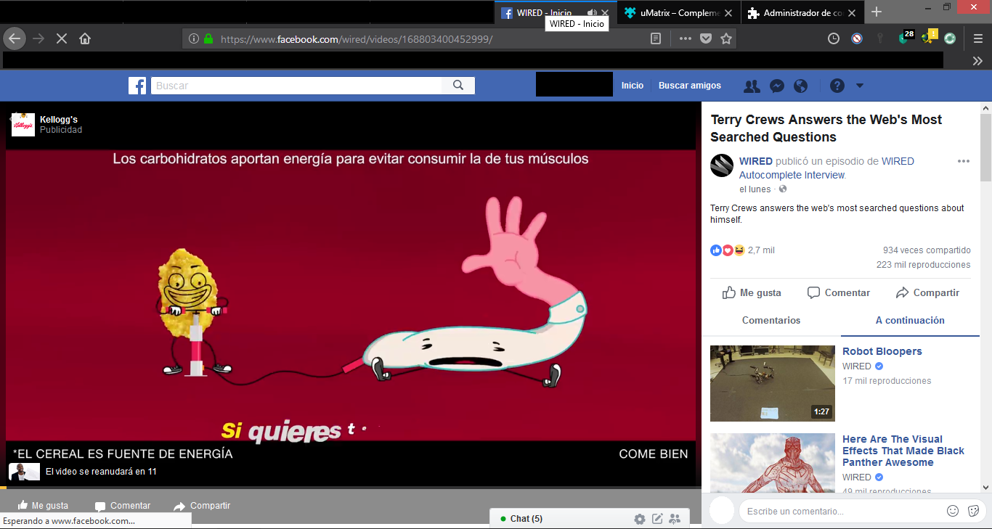Image resolution: width=992 pixels, height=529 pixels.
Task: Open a new browser tab
Action: [877, 12]
